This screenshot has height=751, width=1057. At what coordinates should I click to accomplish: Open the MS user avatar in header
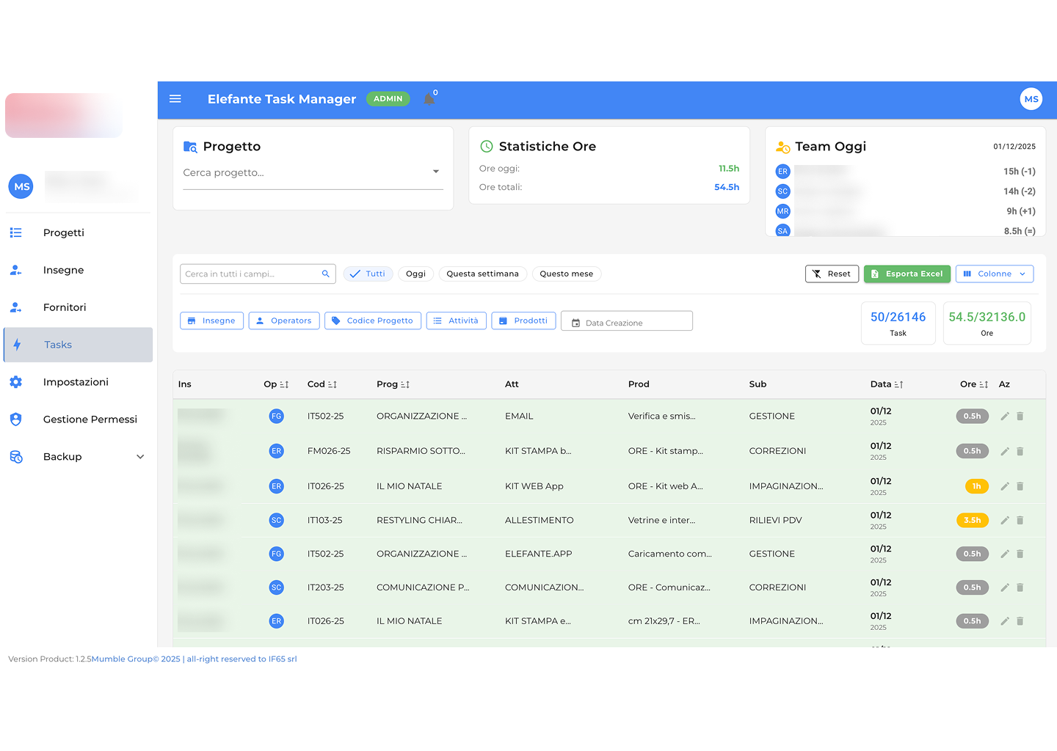tap(1031, 99)
